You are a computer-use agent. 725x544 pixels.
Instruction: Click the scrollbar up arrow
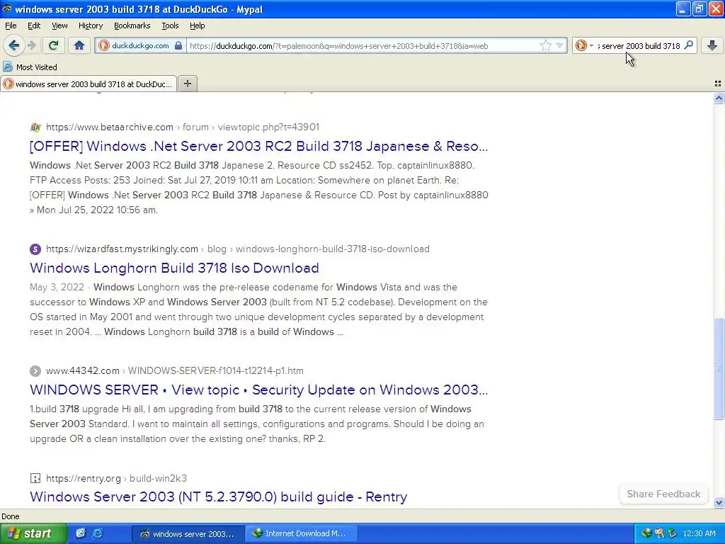click(x=719, y=98)
